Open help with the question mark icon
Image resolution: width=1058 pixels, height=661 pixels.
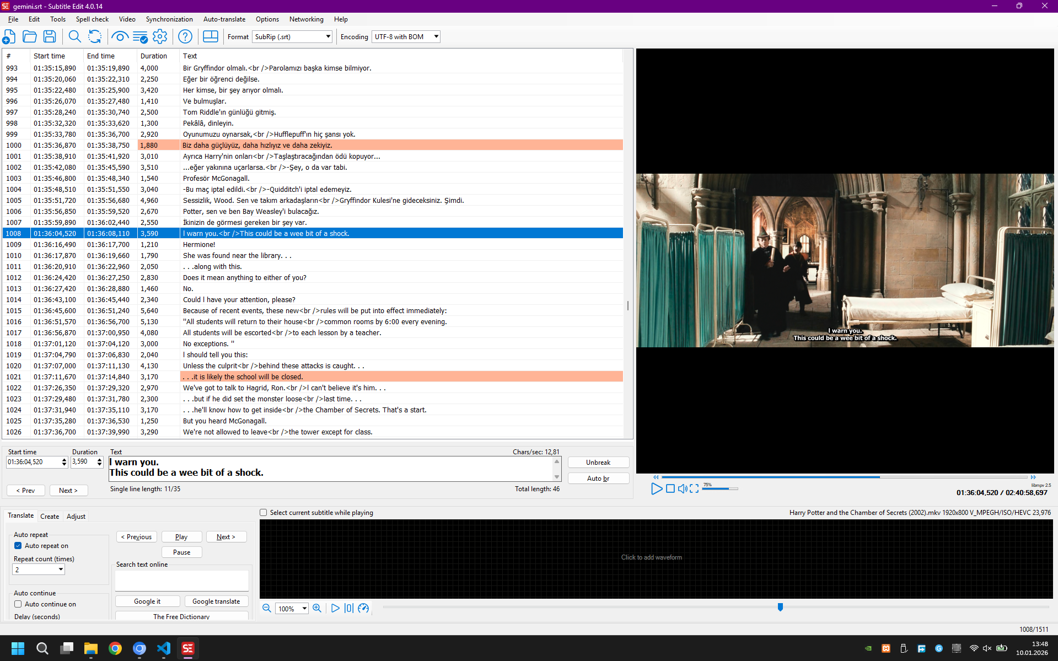pos(185,37)
